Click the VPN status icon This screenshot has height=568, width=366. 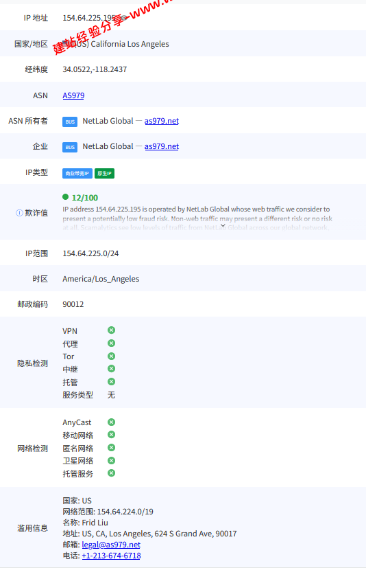(x=112, y=330)
